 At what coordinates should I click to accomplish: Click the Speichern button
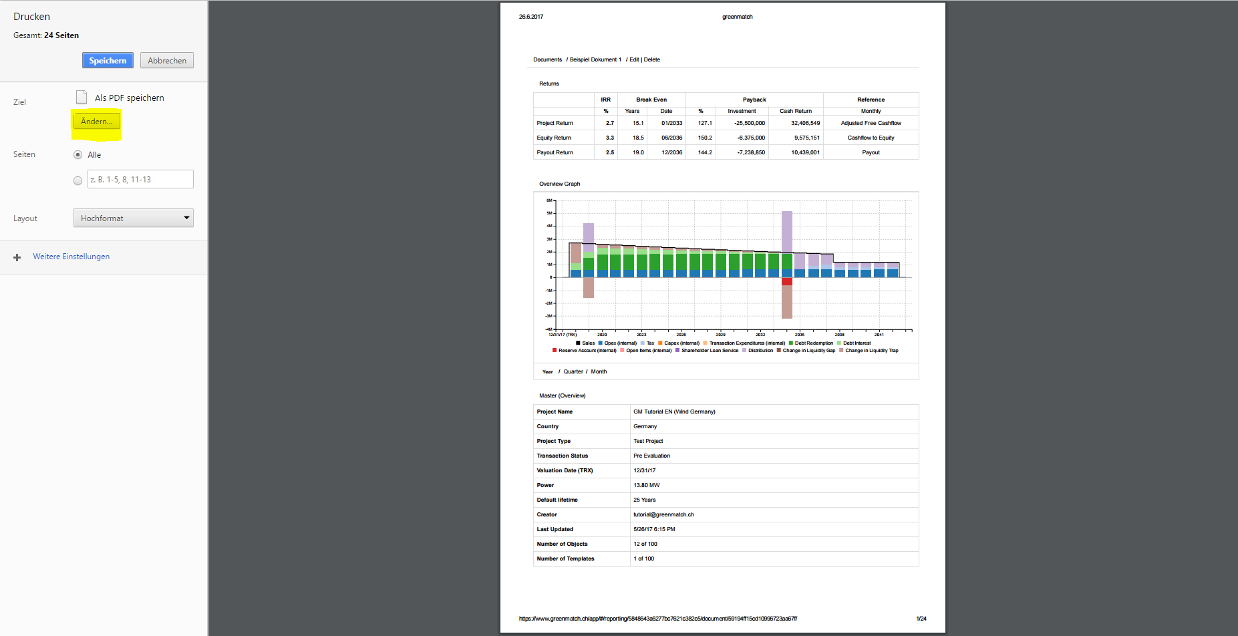coord(108,60)
